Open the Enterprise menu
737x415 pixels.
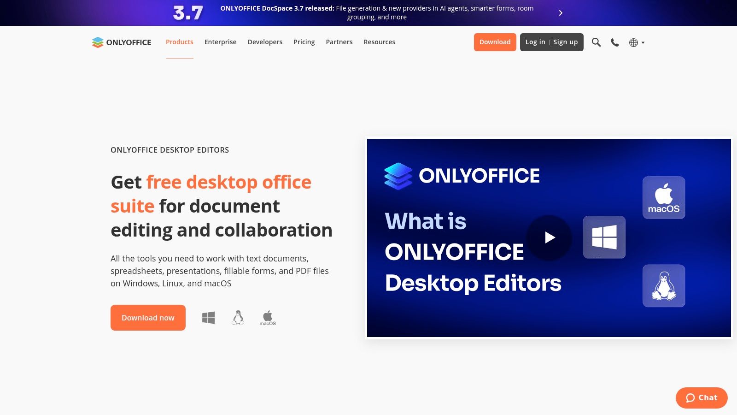[220, 42]
